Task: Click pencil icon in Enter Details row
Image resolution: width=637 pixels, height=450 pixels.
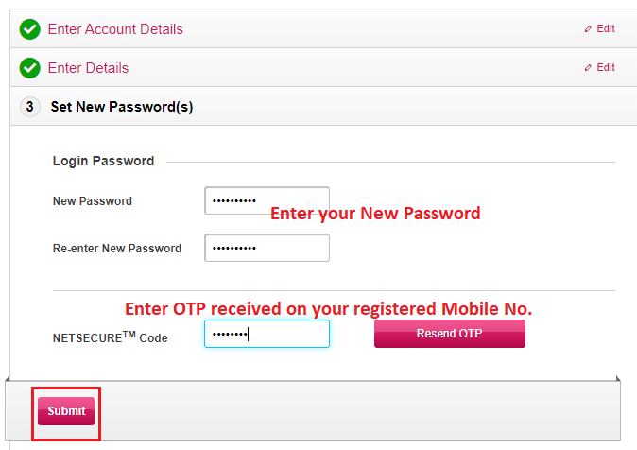Action: [x=588, y=68]
